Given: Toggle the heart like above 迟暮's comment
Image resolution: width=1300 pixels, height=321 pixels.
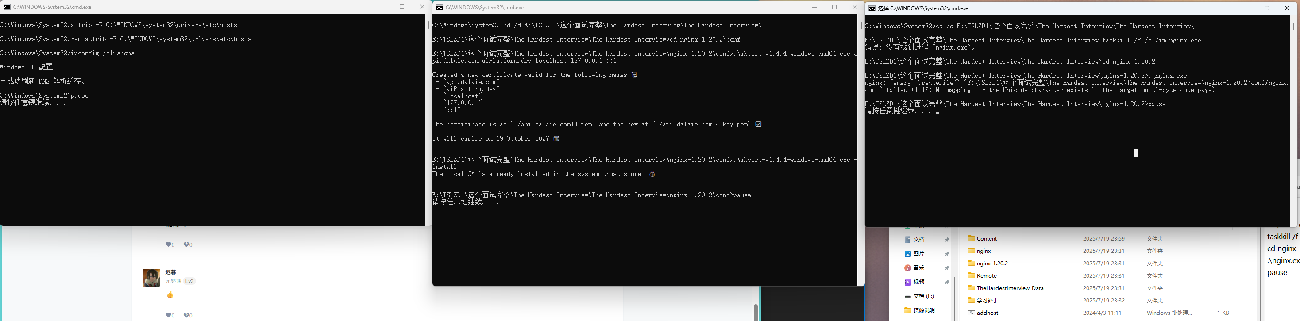Looking at the screenshot, I should [169, 245].
